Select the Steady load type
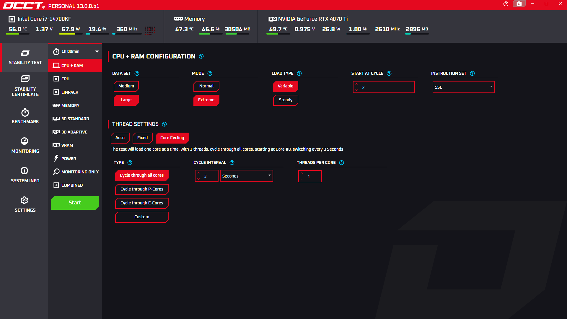Viewport: 567px width, 319px height. (285, 100)
